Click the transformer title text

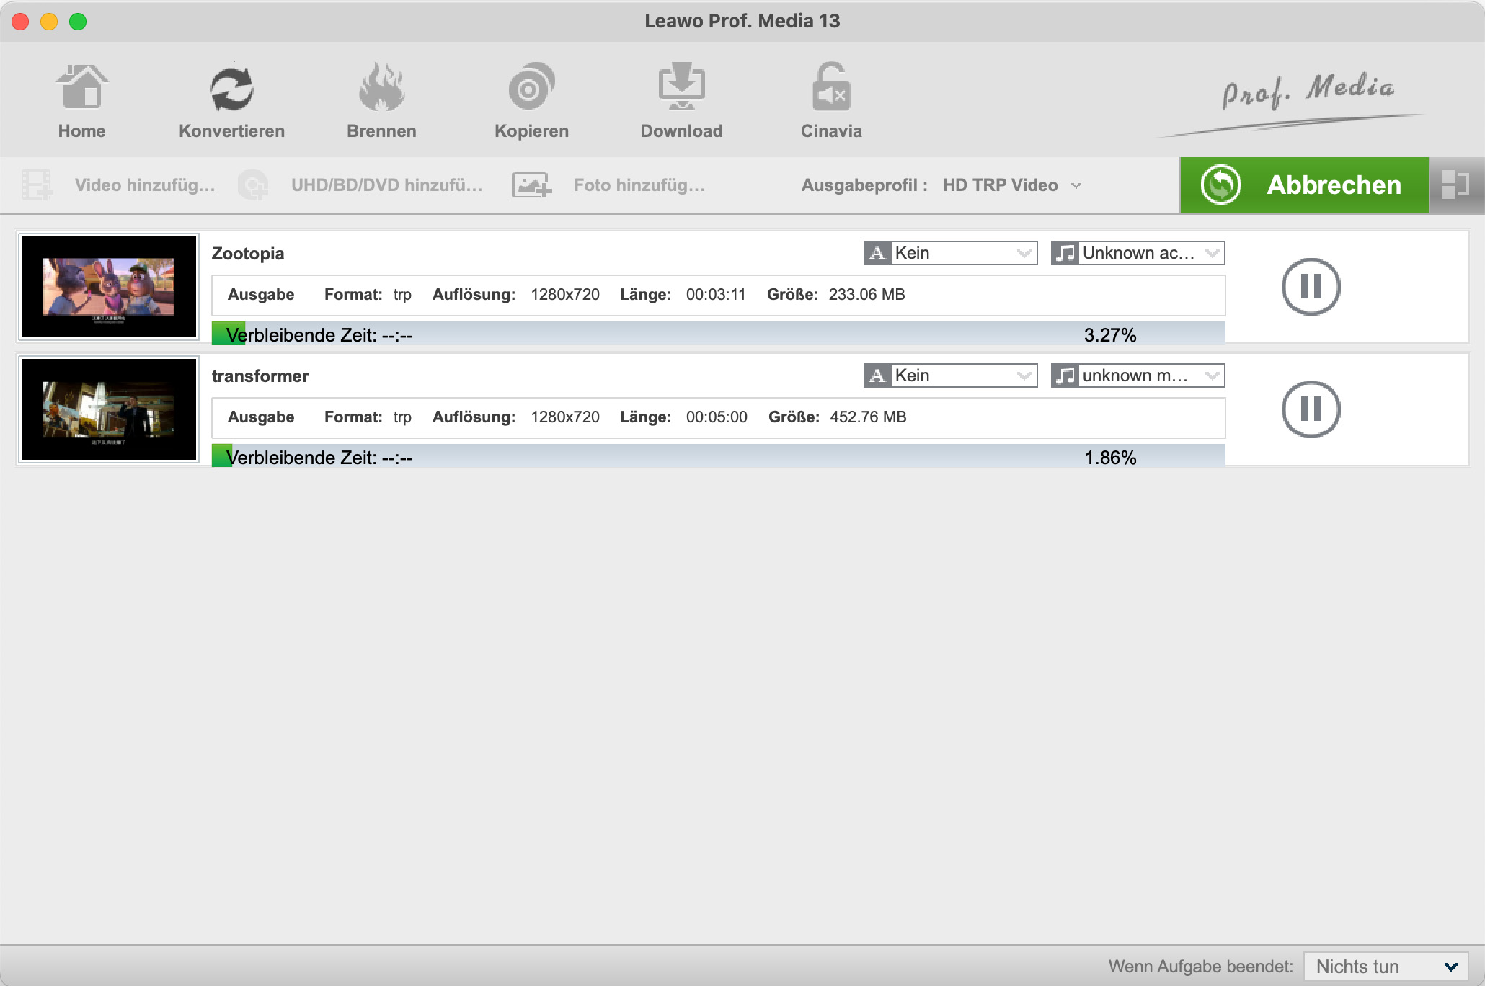(260, 376)
